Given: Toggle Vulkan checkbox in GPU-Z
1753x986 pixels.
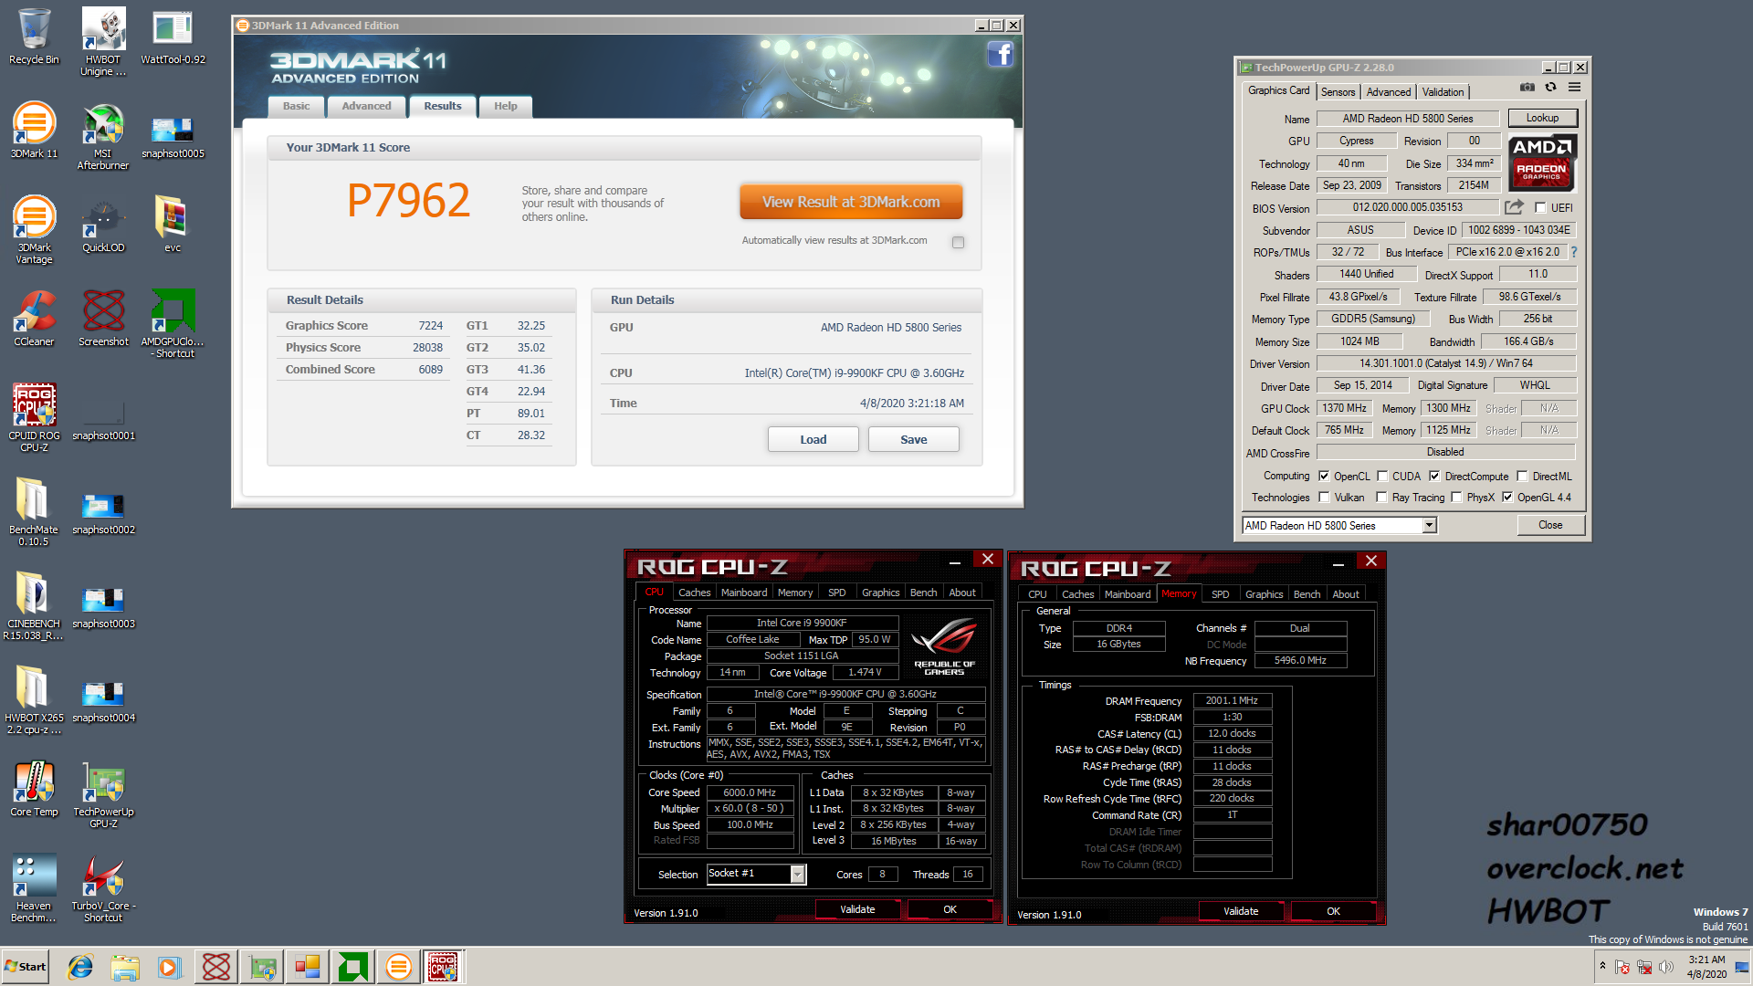Looking at the screenshot, I should pos(1324,498).
